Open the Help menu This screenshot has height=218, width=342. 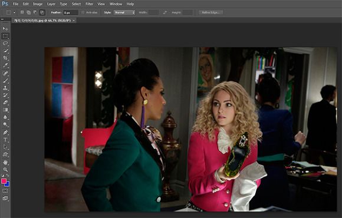[130, 4]
